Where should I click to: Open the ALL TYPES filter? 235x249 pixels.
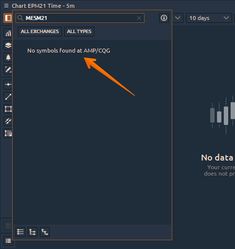click(79, 32)
